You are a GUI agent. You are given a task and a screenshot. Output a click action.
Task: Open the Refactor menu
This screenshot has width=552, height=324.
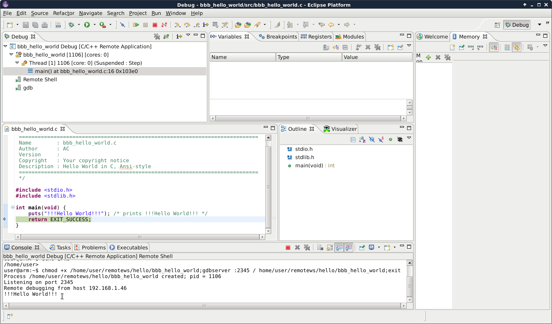click(64, 13)
